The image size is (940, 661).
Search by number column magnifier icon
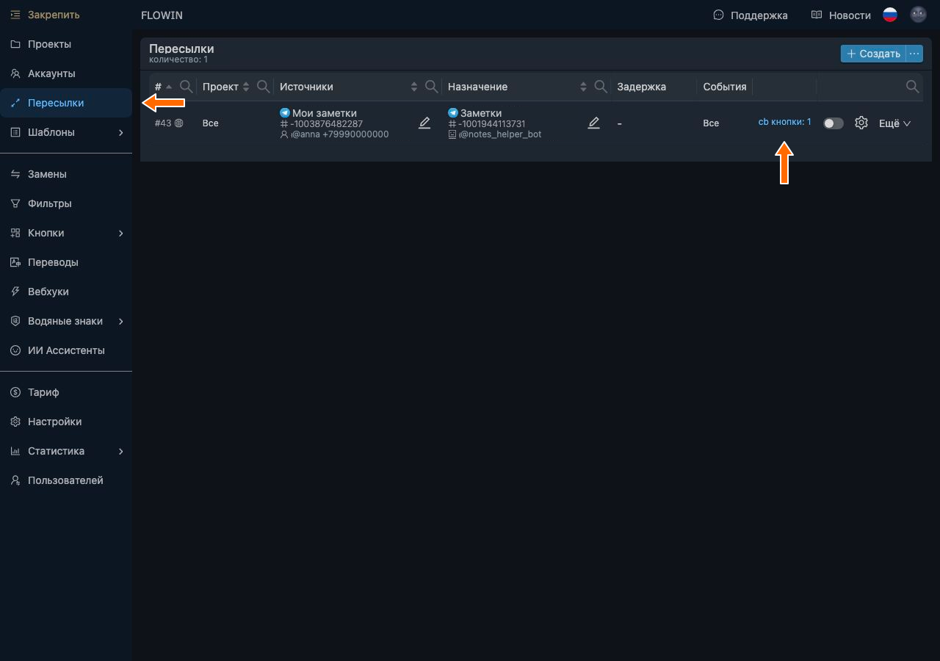point(187,87)
